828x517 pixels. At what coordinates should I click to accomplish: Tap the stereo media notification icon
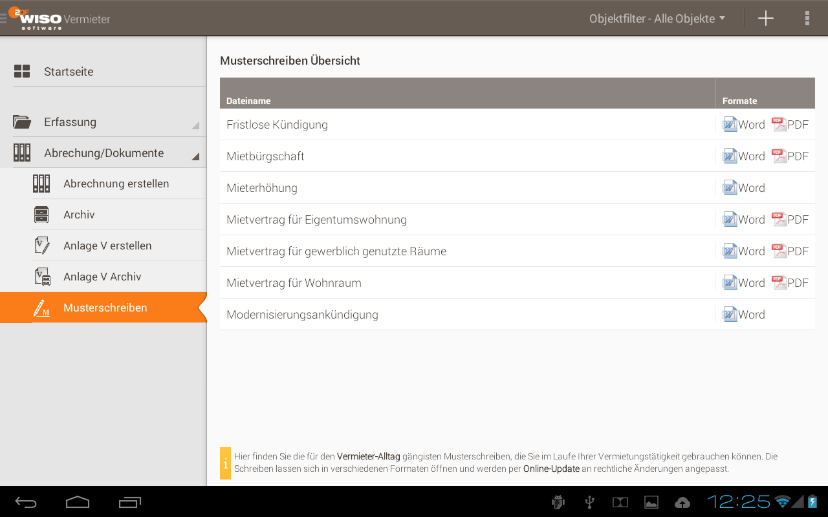click(x=620, y=502)
